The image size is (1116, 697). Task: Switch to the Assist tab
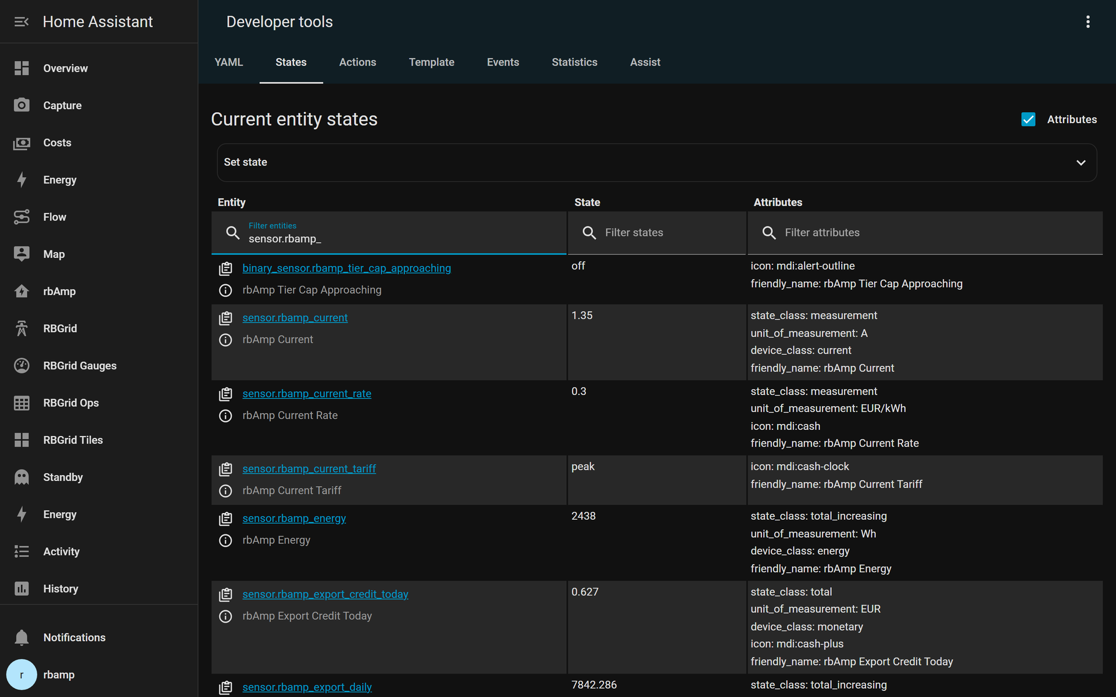pos(645,62)
